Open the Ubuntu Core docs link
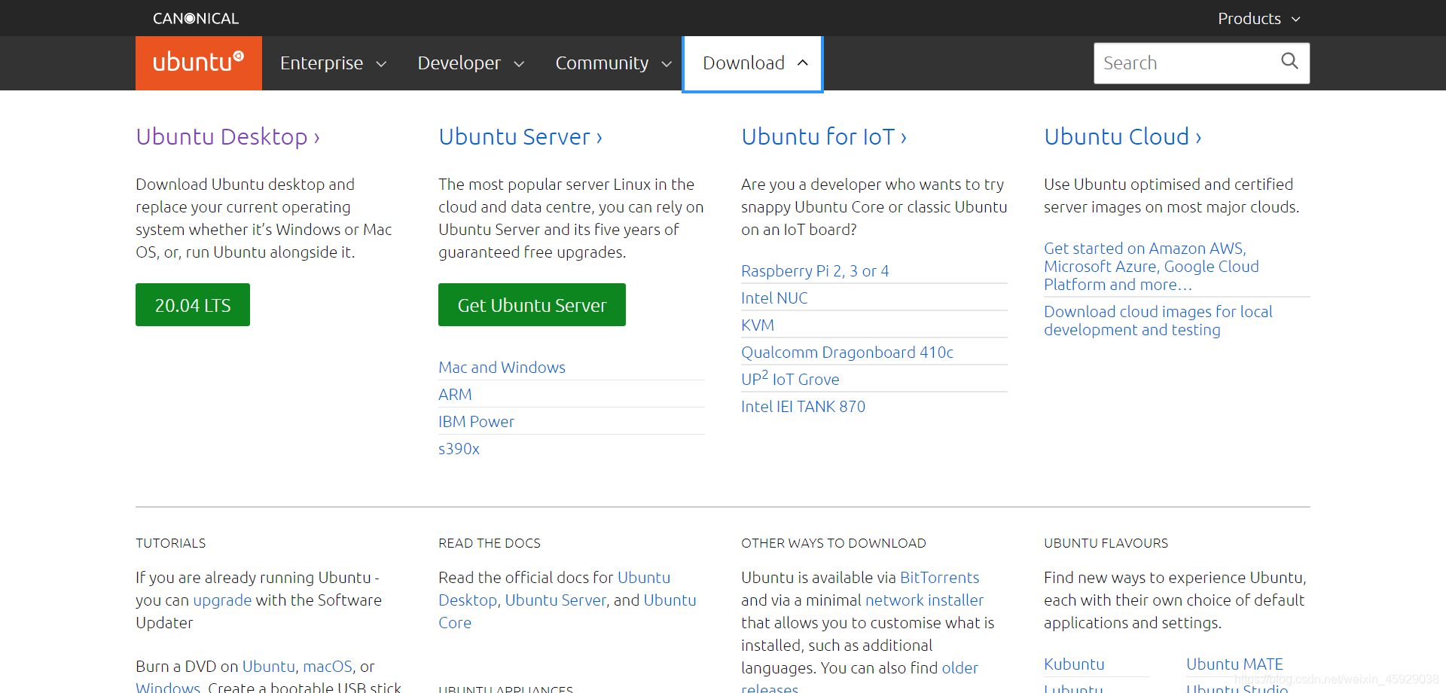This screenshot has height=693, width=1446. pyautogui.click(x=568, y=612)
